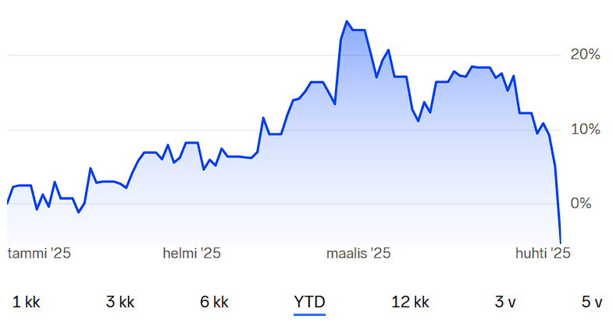
Task: Select the YTD range tab
Action: 309,302
